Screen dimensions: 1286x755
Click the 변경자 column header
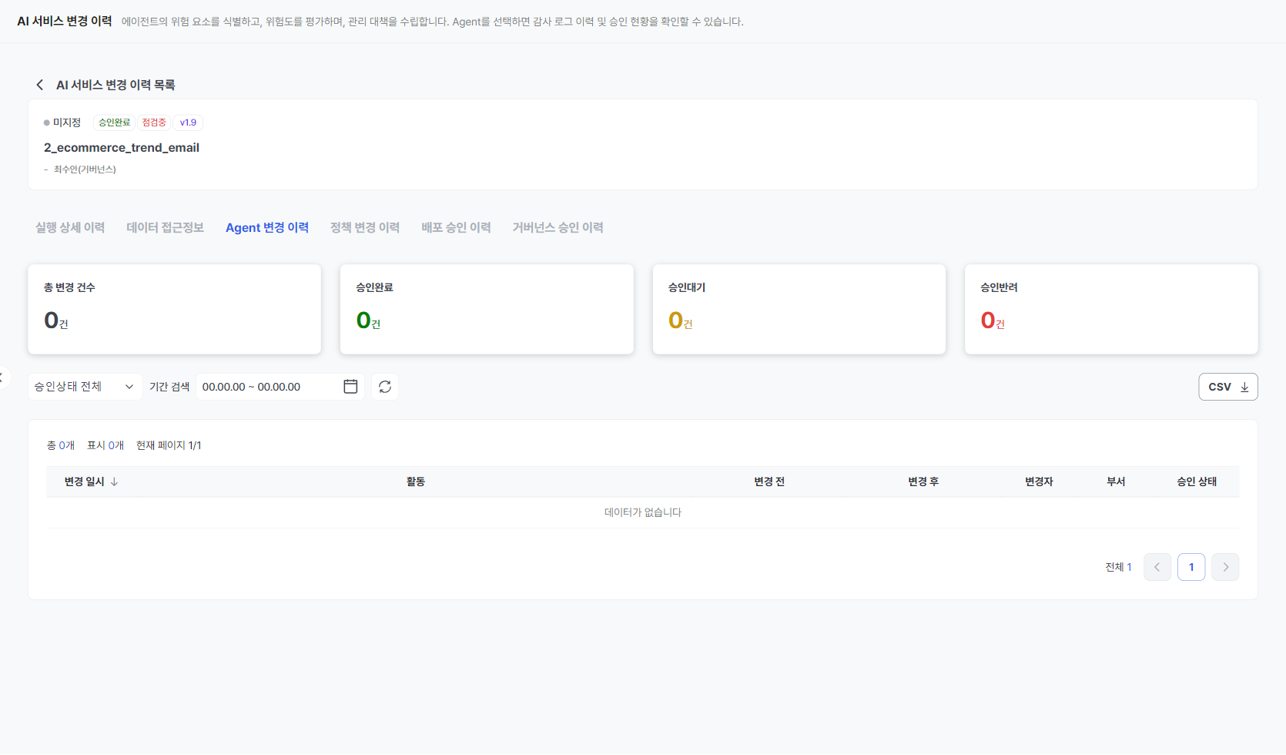click(x=1039, y=482)
